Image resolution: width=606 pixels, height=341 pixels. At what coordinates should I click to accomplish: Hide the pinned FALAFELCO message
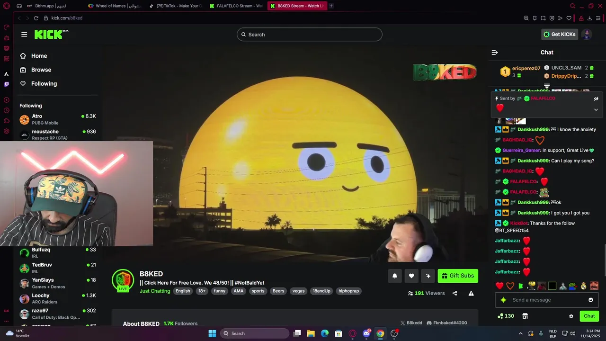click(596, 99)
